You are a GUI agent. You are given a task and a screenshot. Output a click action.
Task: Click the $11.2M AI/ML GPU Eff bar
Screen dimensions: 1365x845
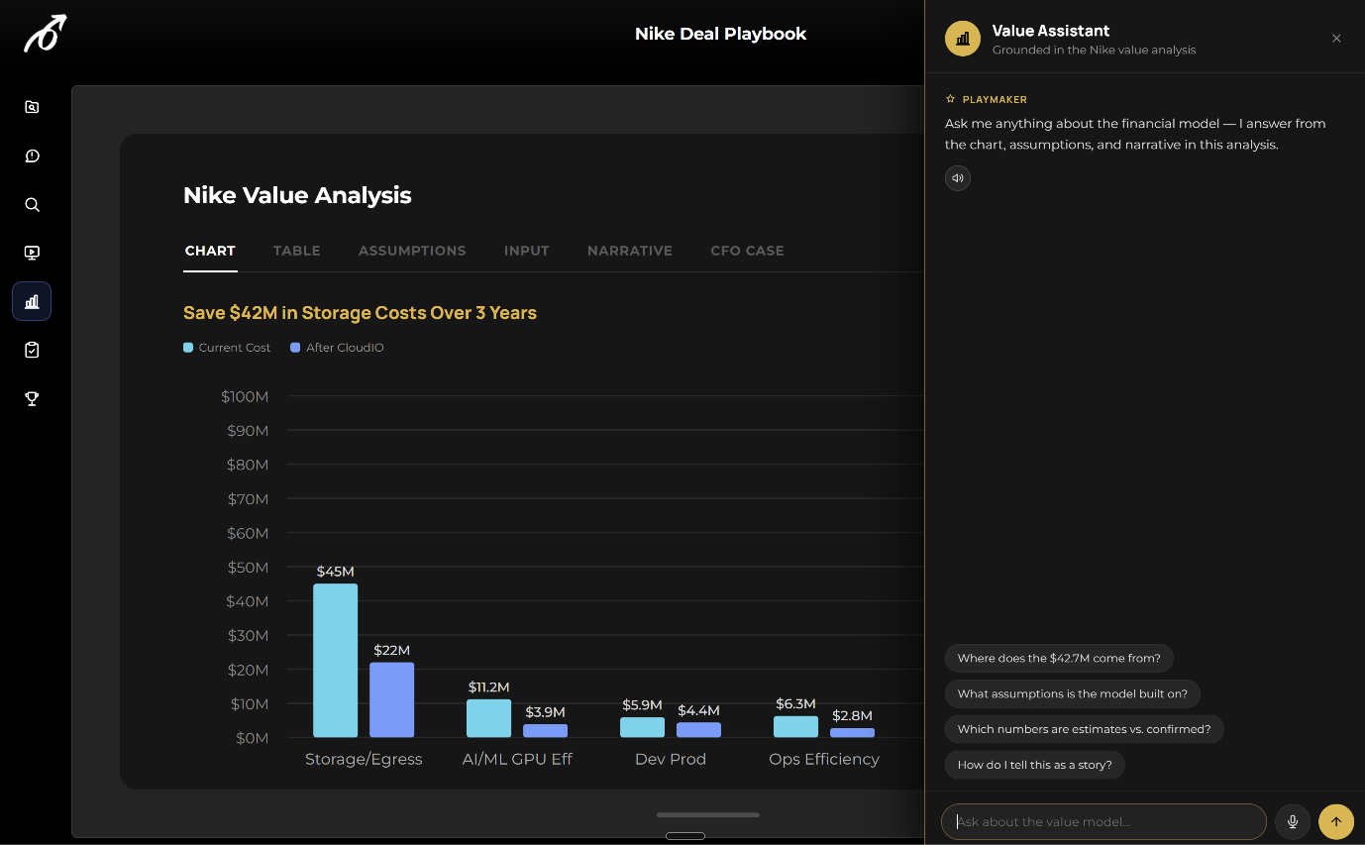pos(489,718)
